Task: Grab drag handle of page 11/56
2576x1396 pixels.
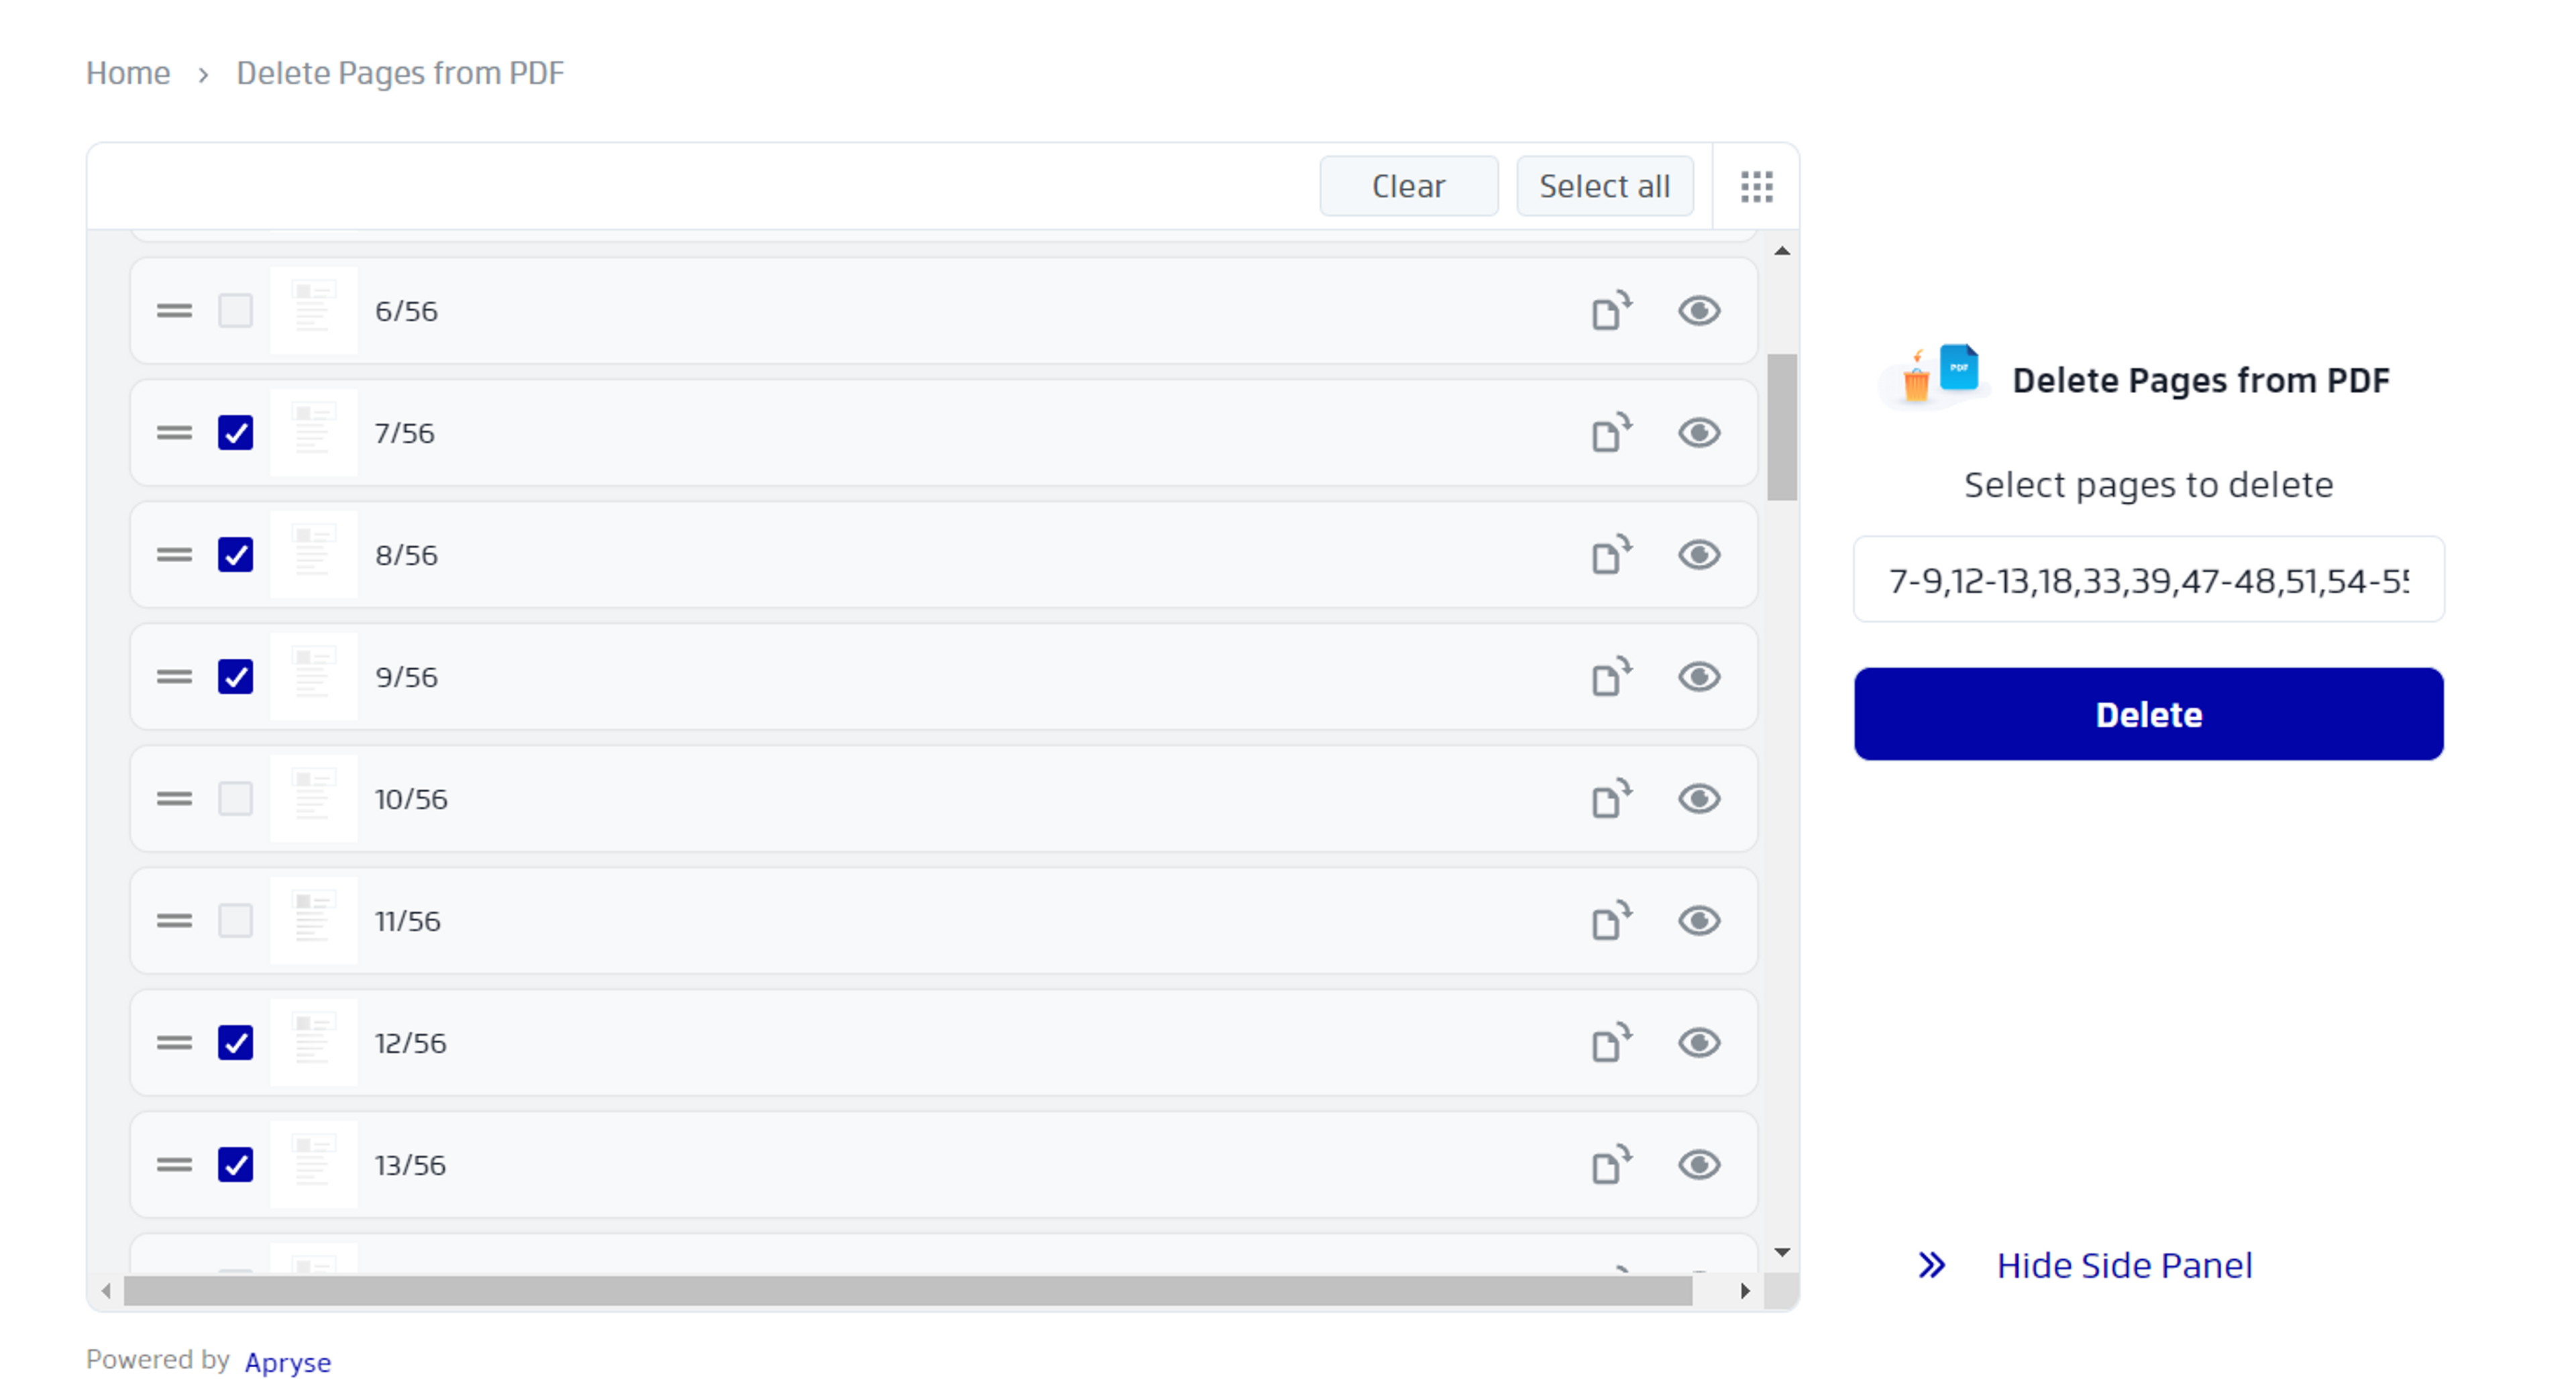Action: coord(174,921)
